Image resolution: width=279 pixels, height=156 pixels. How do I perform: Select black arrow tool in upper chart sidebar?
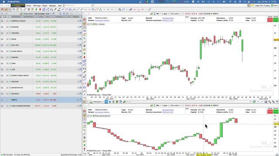[x=85, y=72]
